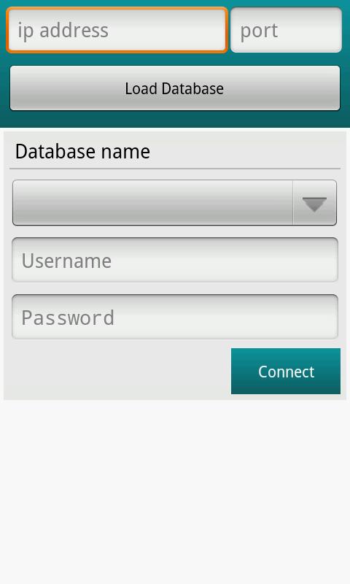Click the separator line under Database name
Viewport: 350px width, 584px height.
coord(175,169)
